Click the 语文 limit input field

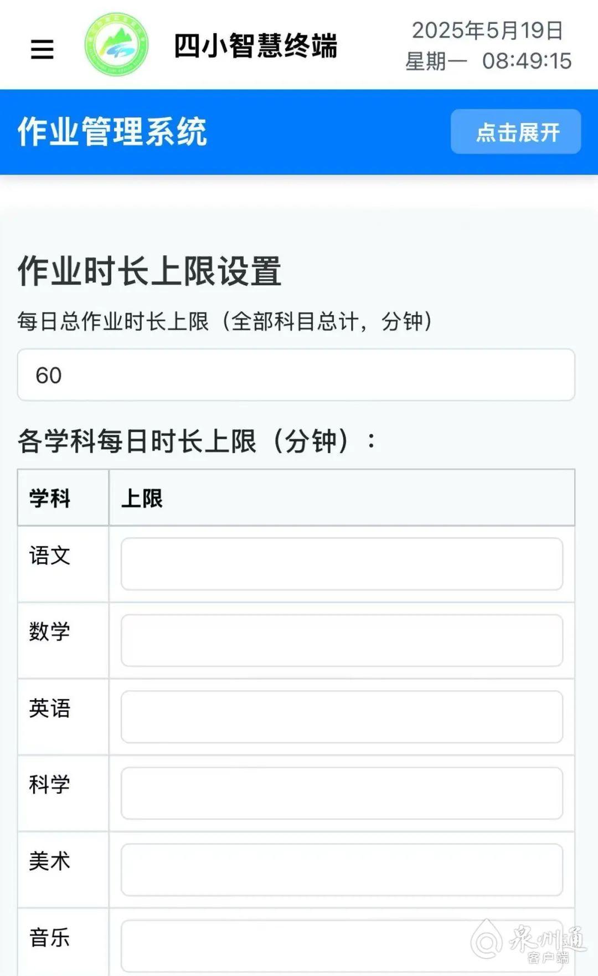point(342,563)
